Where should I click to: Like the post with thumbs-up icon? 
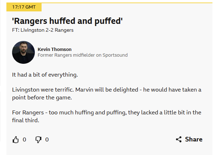point(16,139)
